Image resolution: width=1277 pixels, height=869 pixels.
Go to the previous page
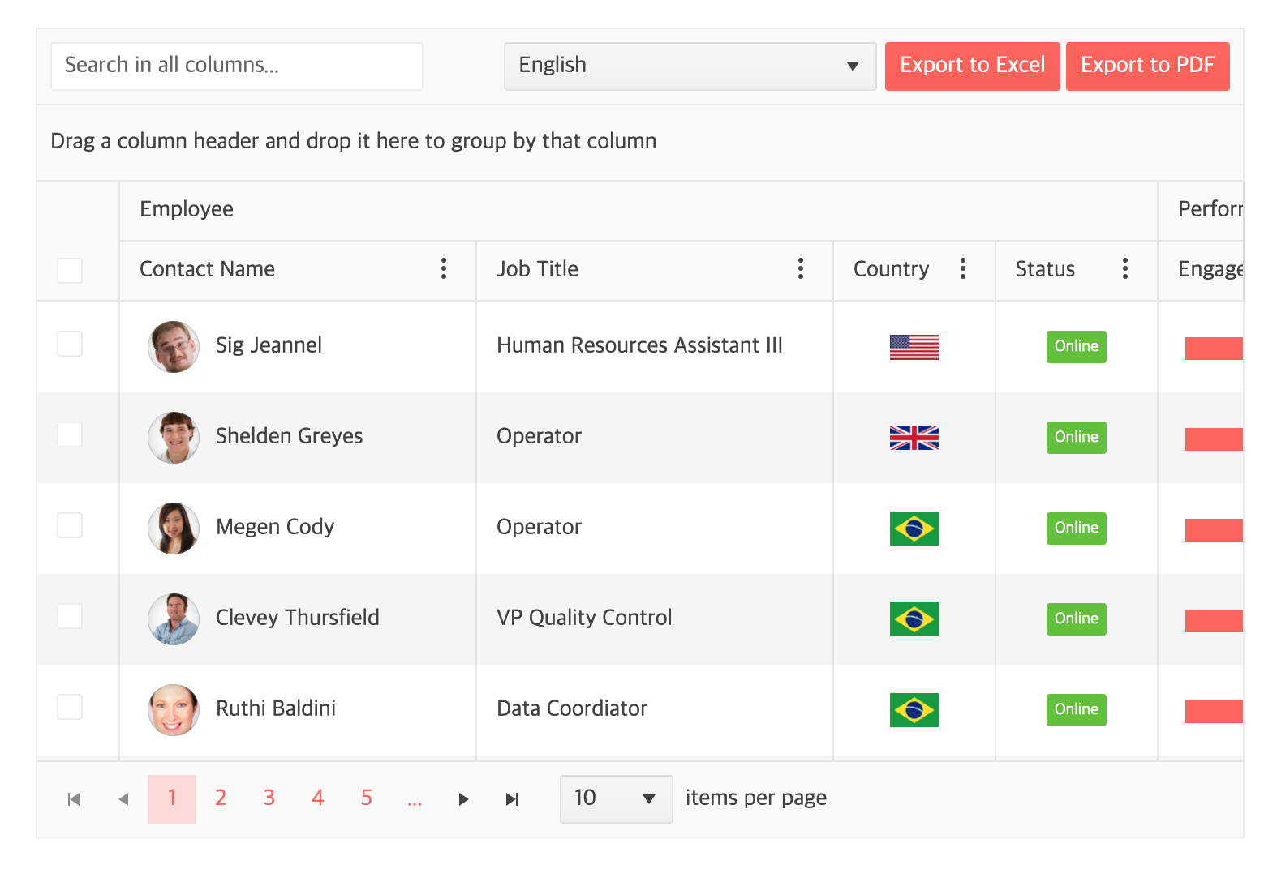123,799
